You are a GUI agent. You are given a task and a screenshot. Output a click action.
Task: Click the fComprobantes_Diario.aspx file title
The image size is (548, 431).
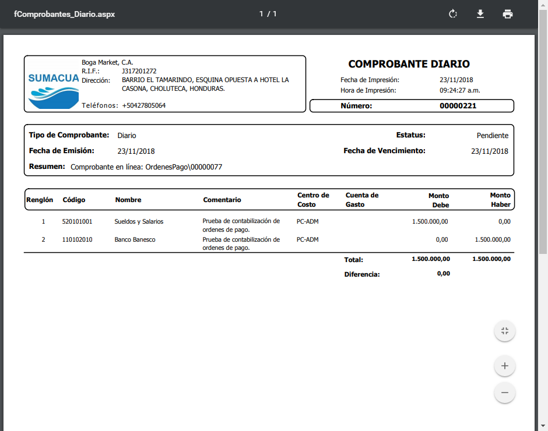coord(64,14)
